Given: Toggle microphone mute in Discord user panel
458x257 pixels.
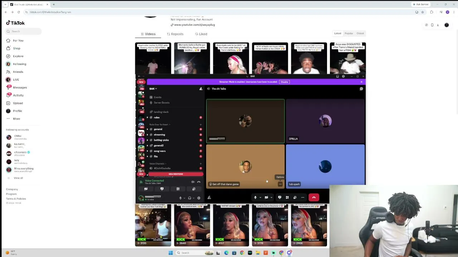Looking at the screenshot, I should 180,198.
